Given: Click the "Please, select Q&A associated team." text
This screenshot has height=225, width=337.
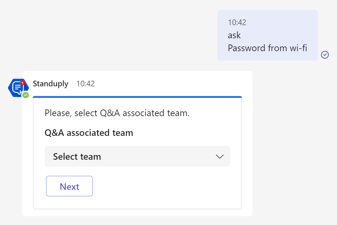Looking at the screenshot, I should [117, 113].
